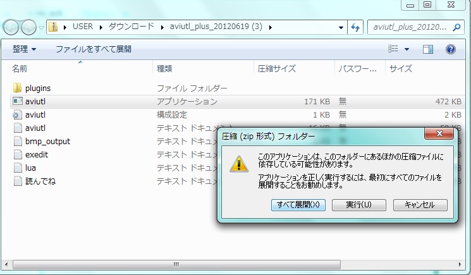Open the address bar history dropdown
The width and height of the screenshot is (471, 275).
click(x=341, y=27)
